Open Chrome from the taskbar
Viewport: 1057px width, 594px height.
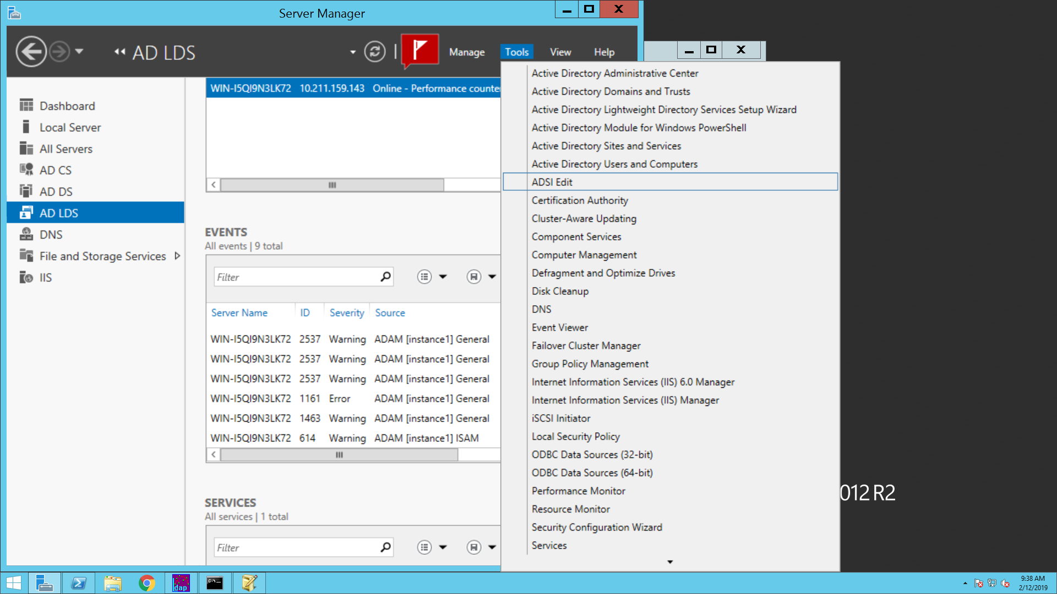(x=146, y=583)
